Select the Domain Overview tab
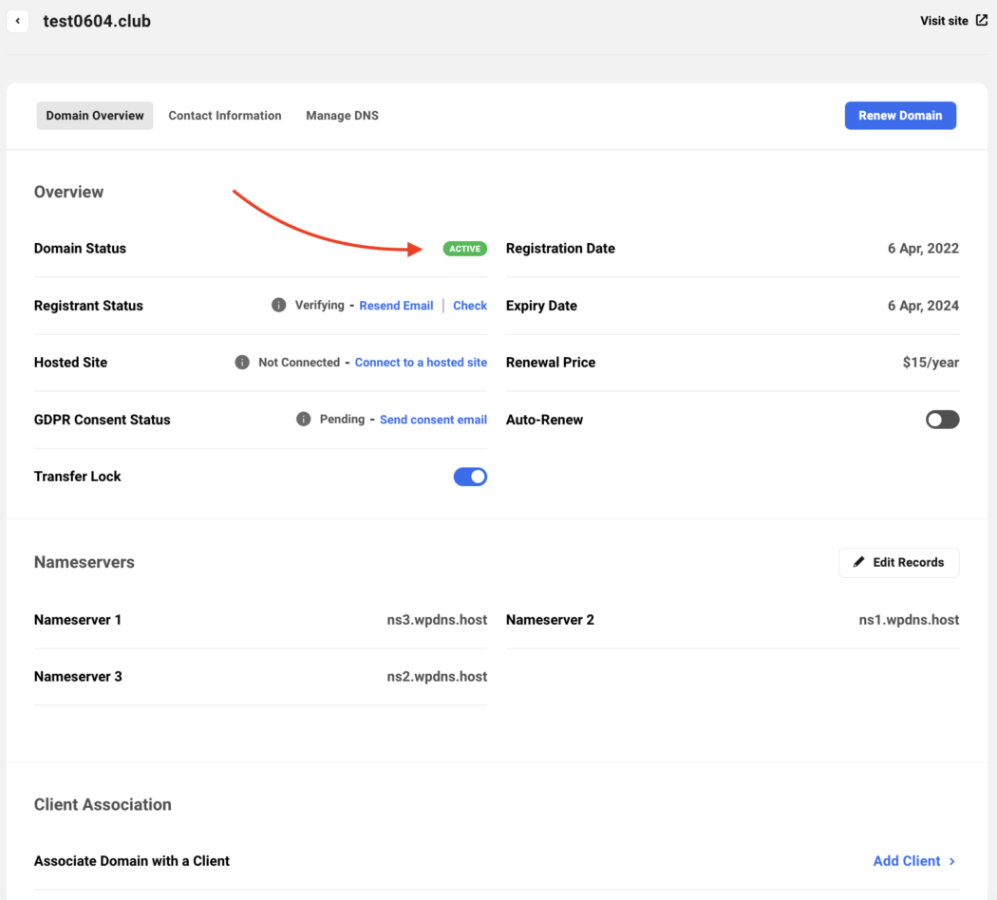Viewport: 997px width, 900px height. point(95,116)
